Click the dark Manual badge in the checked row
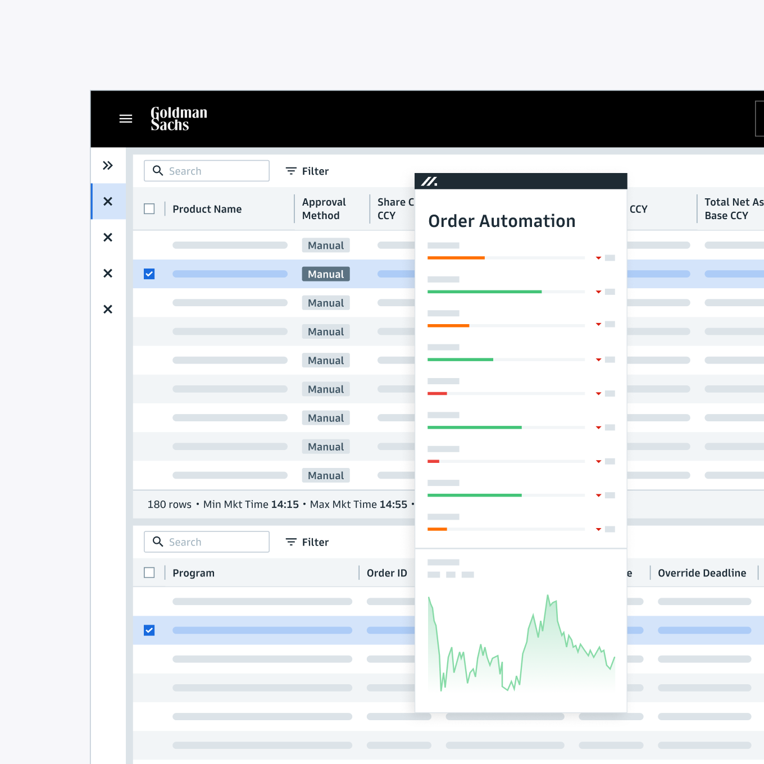 (326, 274)
